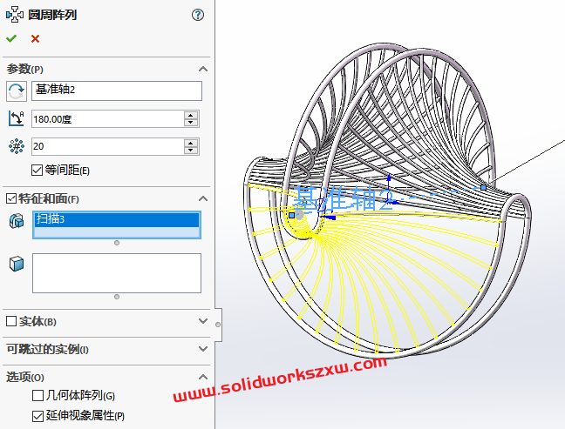Click the 参数(P) section title
Image resolution: width=565 pixels, height=429 pixels.
pyautogui.click(x=25, y=69)
